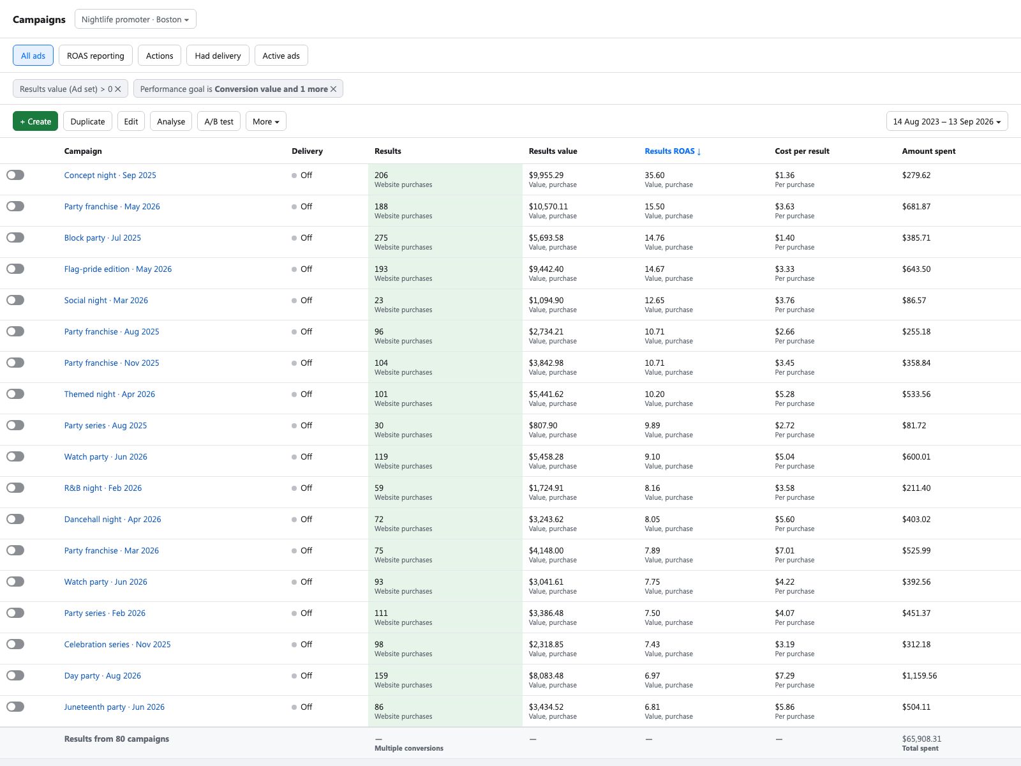Open the More actions dropdown

(x=265, y=121)
